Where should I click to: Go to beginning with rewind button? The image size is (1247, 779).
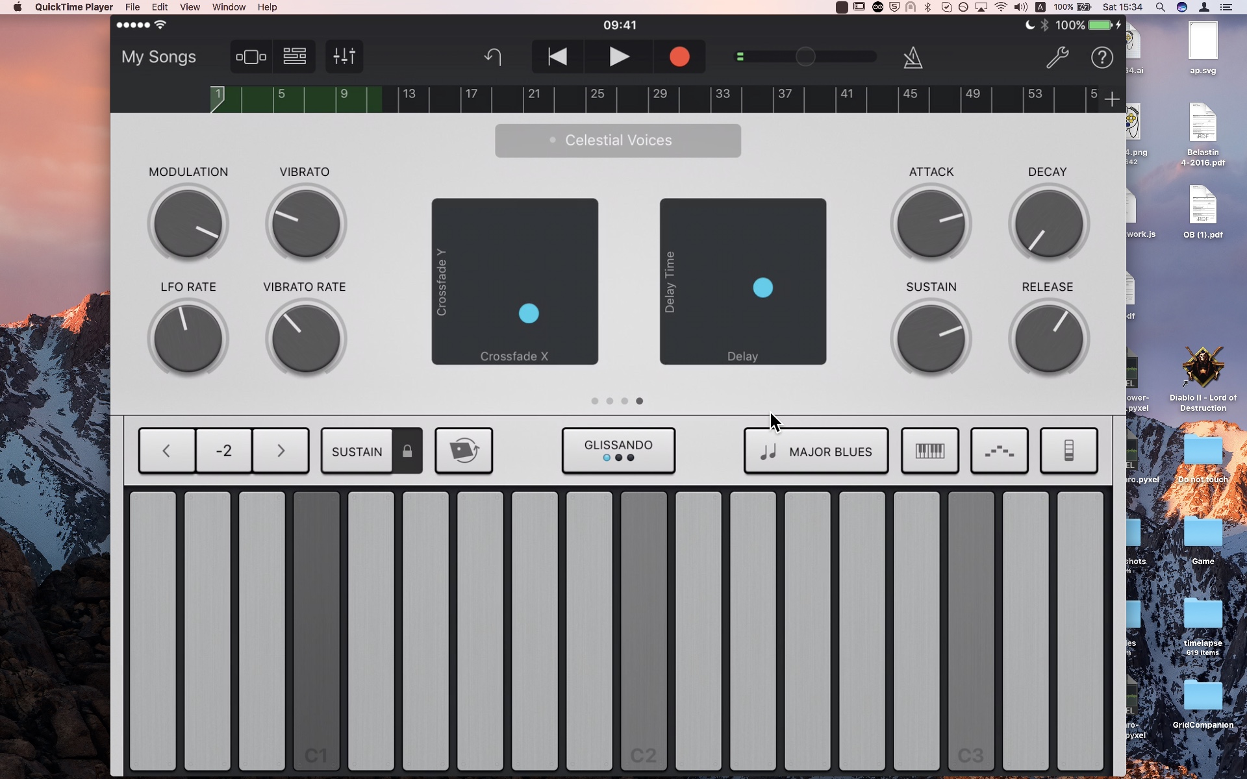(558, 56)
